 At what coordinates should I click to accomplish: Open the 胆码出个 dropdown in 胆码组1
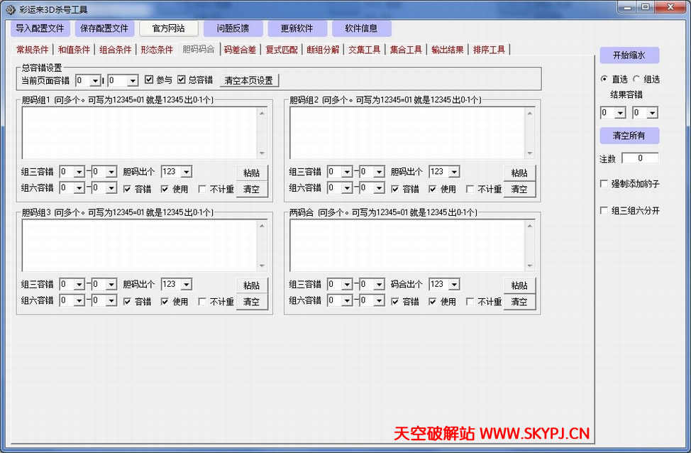(x=177, y=171)
